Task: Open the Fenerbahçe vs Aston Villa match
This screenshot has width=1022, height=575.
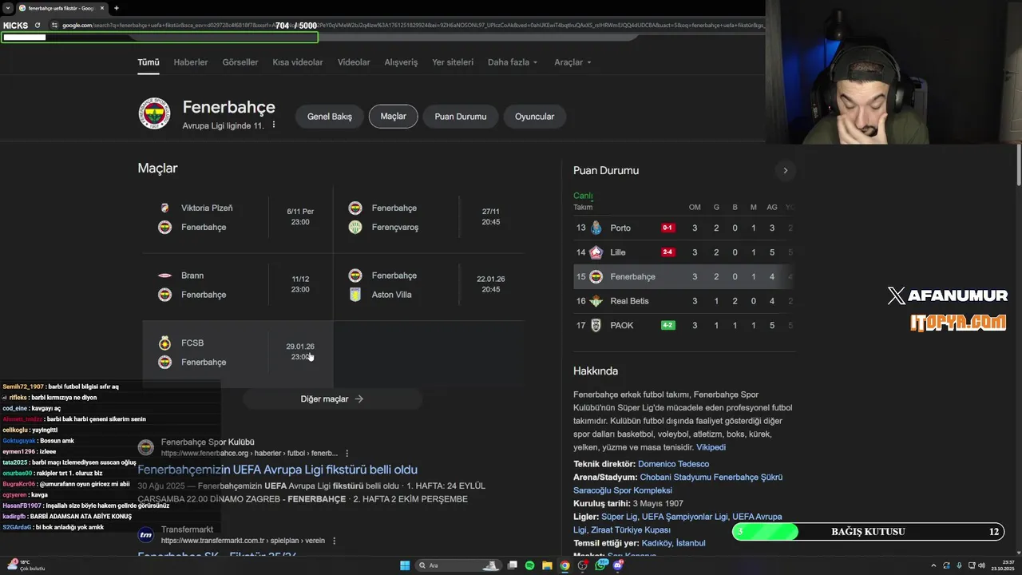Action: tap(429, 285)
